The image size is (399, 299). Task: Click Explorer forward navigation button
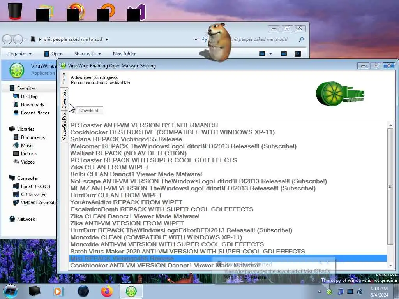[18, 39]
